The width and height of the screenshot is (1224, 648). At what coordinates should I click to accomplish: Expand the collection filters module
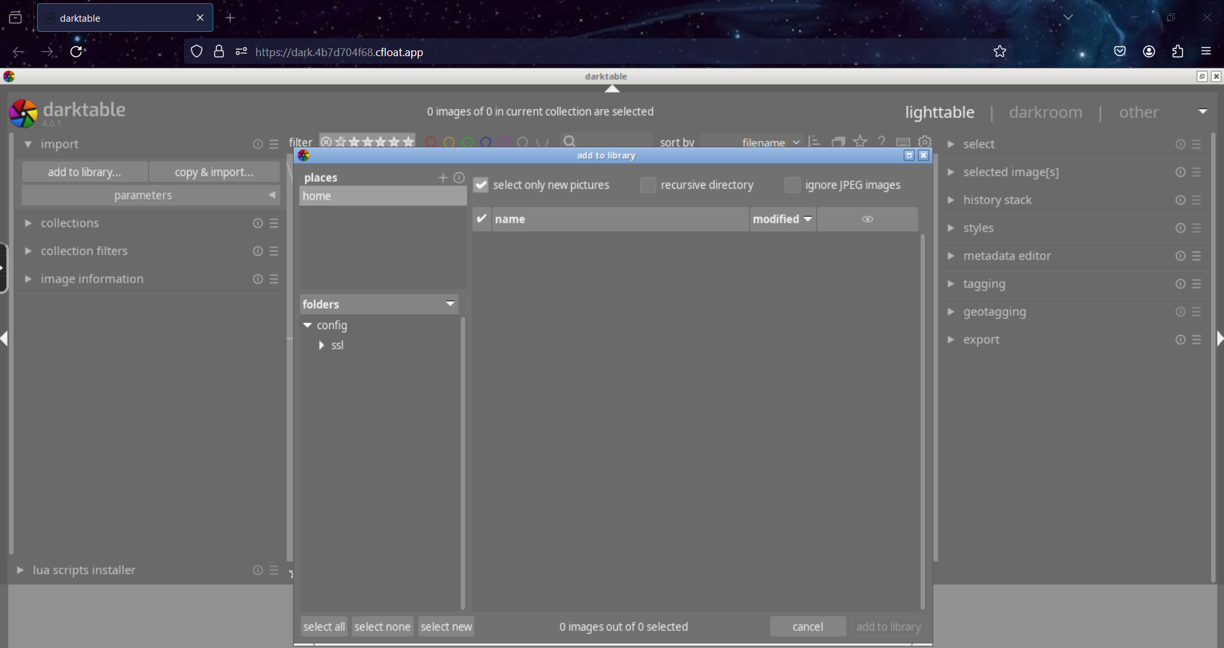coord(28,251)
